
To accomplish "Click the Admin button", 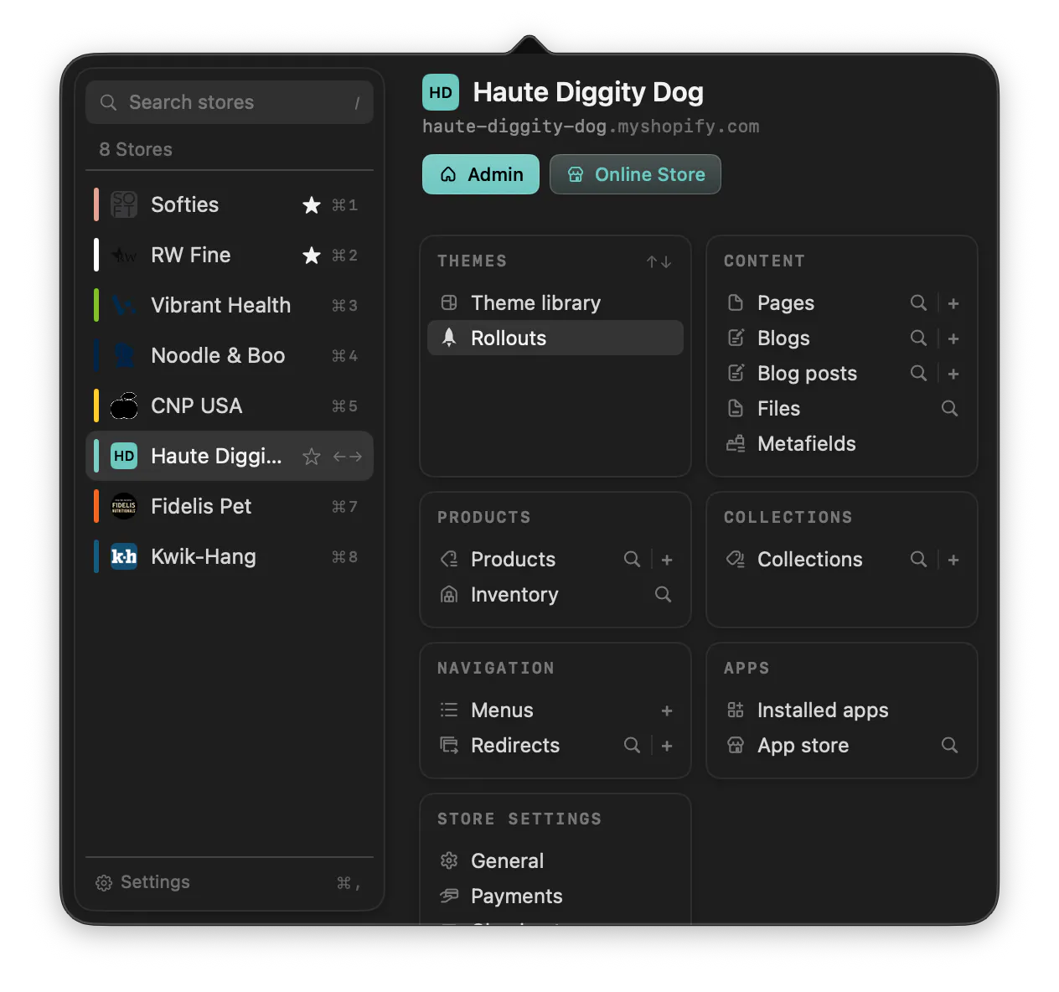I will 481,174.
